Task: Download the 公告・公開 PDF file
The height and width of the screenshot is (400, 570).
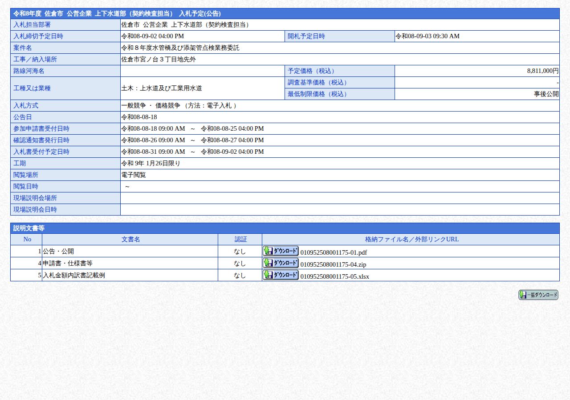Action: click(281, 251)
